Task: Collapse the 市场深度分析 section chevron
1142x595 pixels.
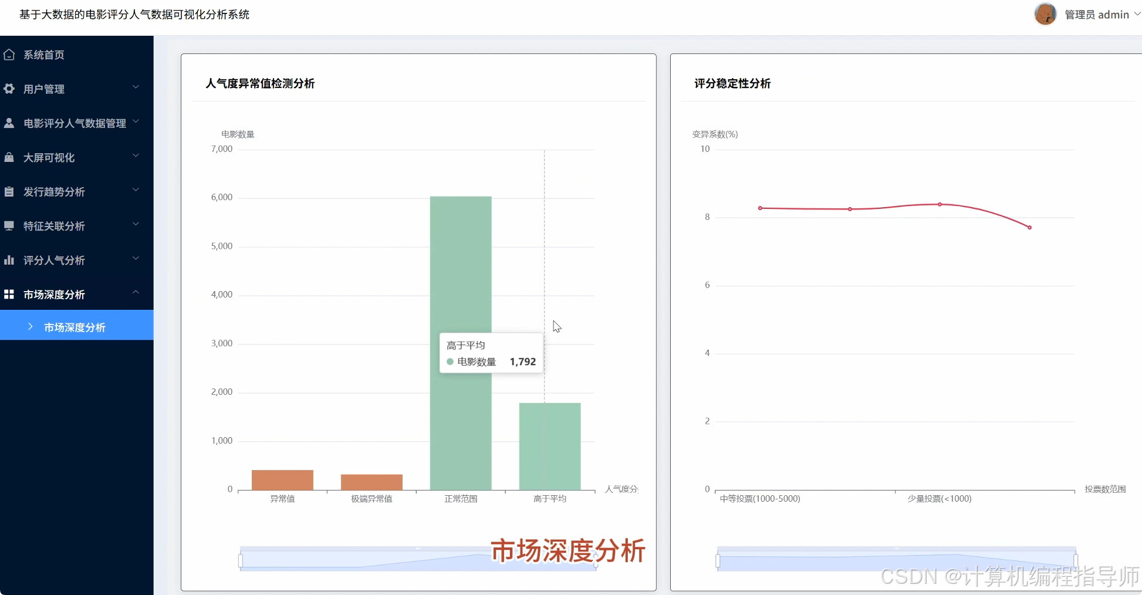Action: (x=136, y=292)
